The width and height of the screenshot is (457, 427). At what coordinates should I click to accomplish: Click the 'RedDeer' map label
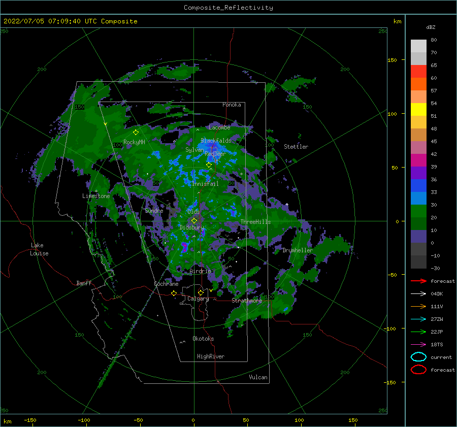(215, 154)
